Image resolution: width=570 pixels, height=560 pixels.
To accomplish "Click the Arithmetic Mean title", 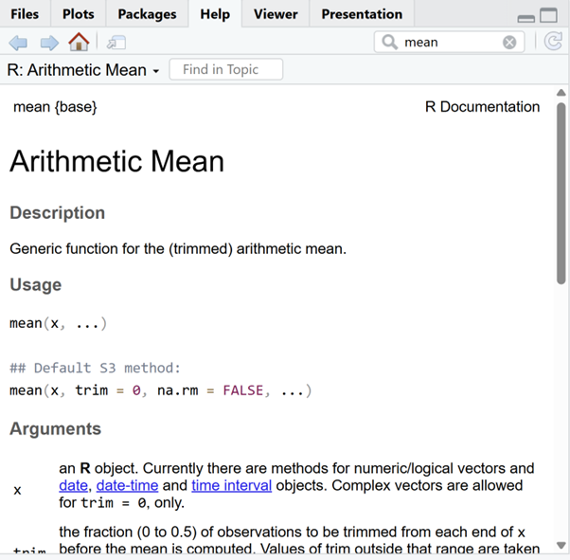I will click(117, 161).
